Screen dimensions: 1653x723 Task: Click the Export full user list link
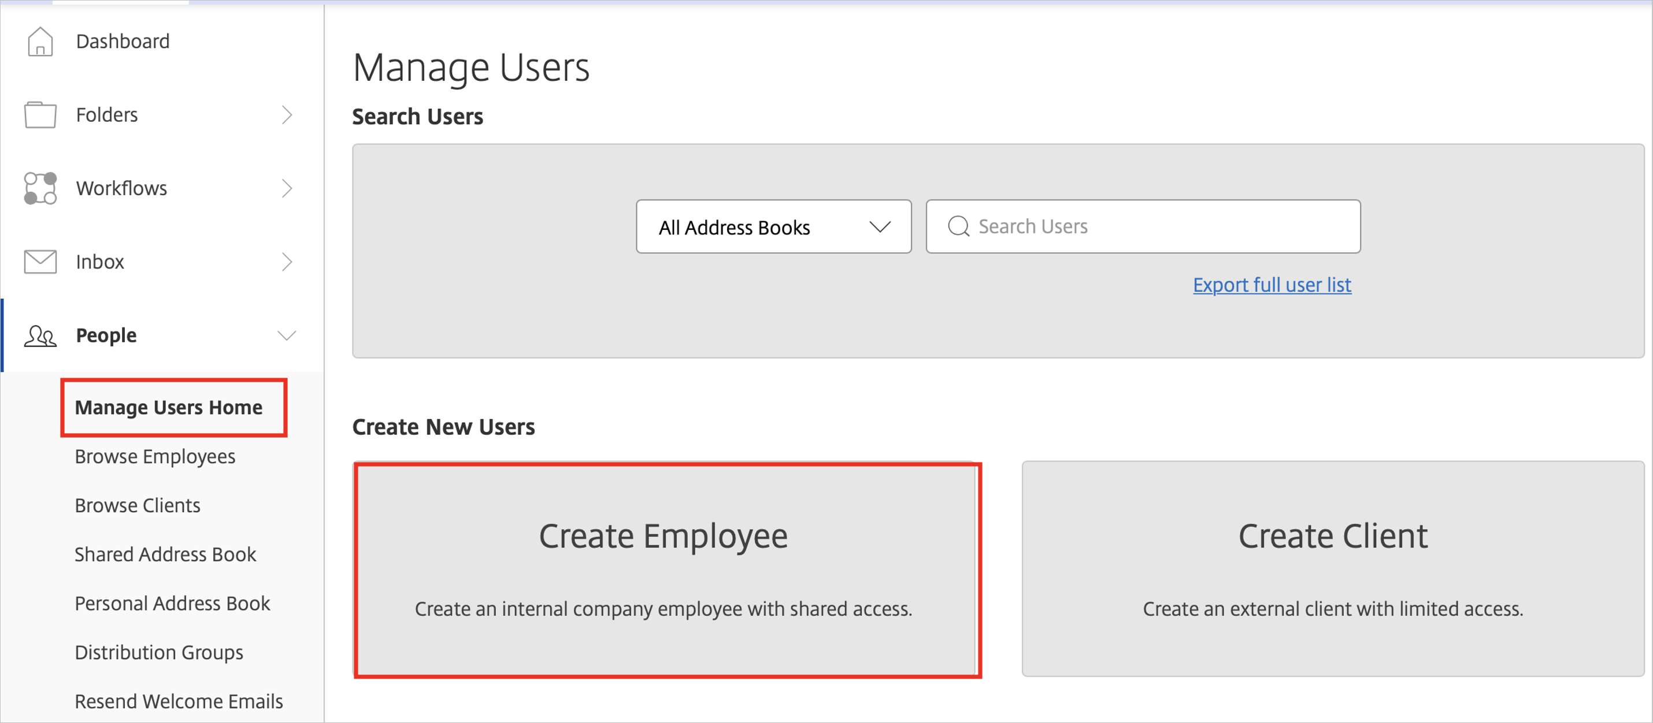1272,285
